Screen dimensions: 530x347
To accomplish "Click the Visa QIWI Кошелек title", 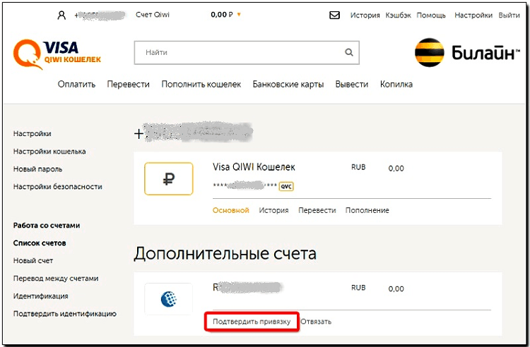I will coord(254,167).
